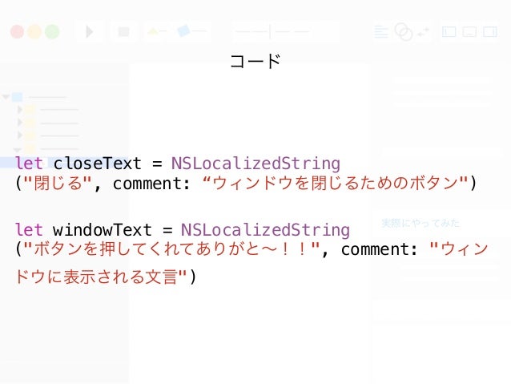
Task: Collapse the already-expanded bottom folder triangle
Action: (x=17, y=149)
